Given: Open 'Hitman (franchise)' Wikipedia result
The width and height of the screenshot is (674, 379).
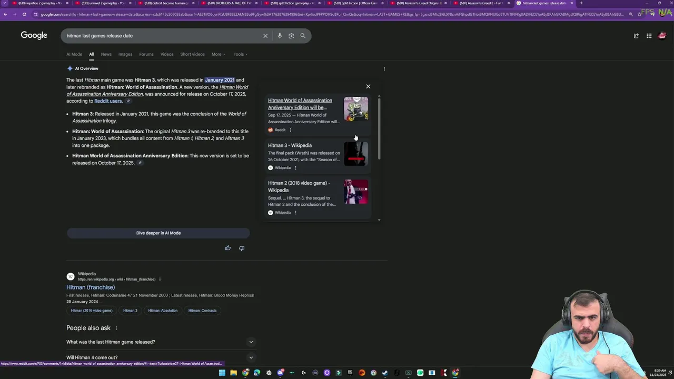Looking at the screenshot, I should click(x=91, y=287).
